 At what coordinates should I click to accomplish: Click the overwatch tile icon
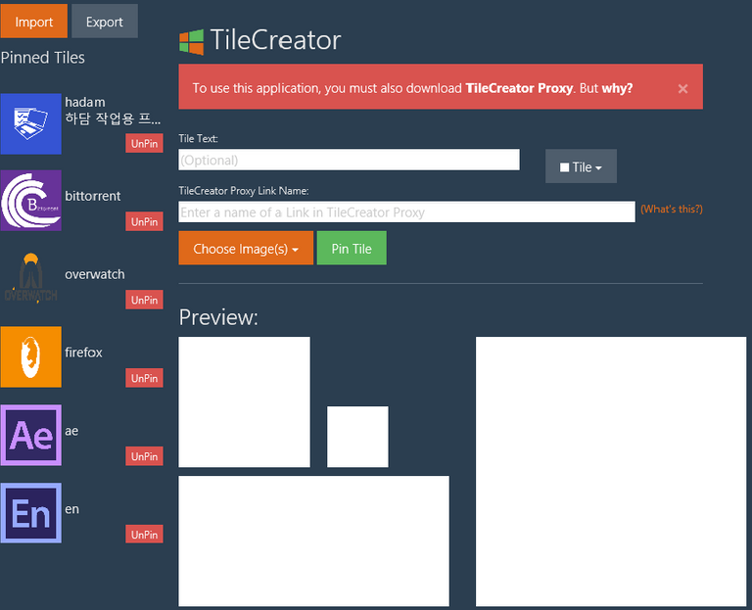30,279
